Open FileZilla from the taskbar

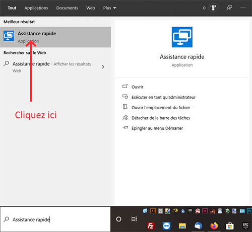coord(151,226)
